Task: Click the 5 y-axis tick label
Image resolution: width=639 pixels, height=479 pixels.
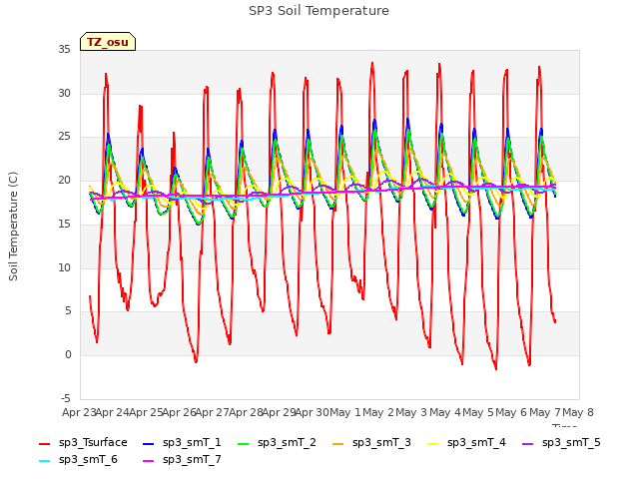Action: [68, 311]
